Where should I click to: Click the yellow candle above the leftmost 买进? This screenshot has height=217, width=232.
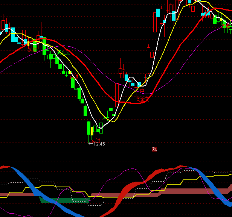28,43
